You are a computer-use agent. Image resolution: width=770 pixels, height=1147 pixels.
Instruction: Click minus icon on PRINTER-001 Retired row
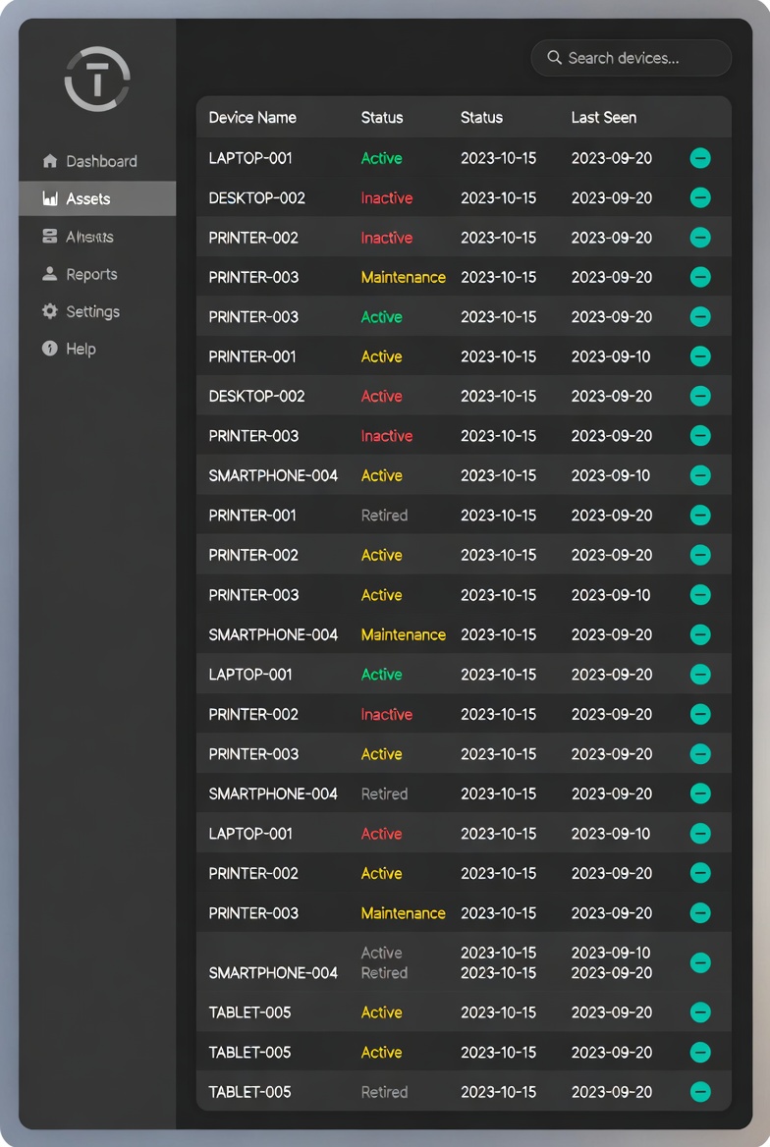(x=700, y=515)
